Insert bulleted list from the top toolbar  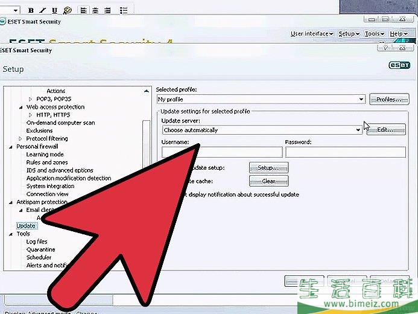pos(124,10)
